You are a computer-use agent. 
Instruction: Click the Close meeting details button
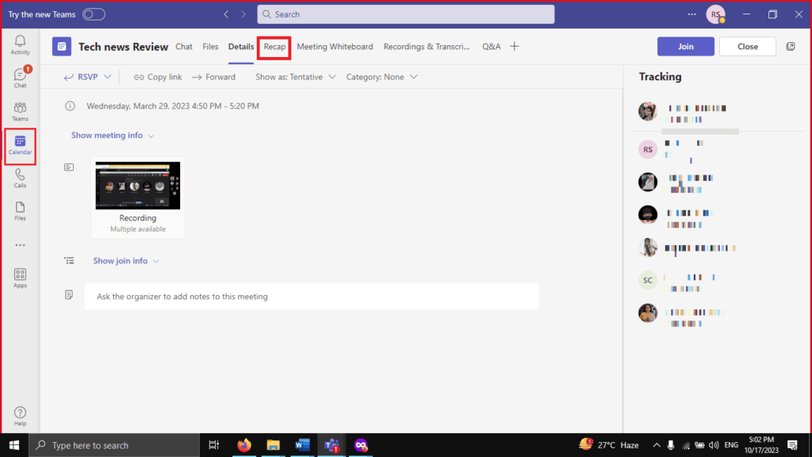click(748, 47)
